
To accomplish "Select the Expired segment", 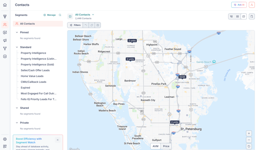I will (x=25, y=88).
